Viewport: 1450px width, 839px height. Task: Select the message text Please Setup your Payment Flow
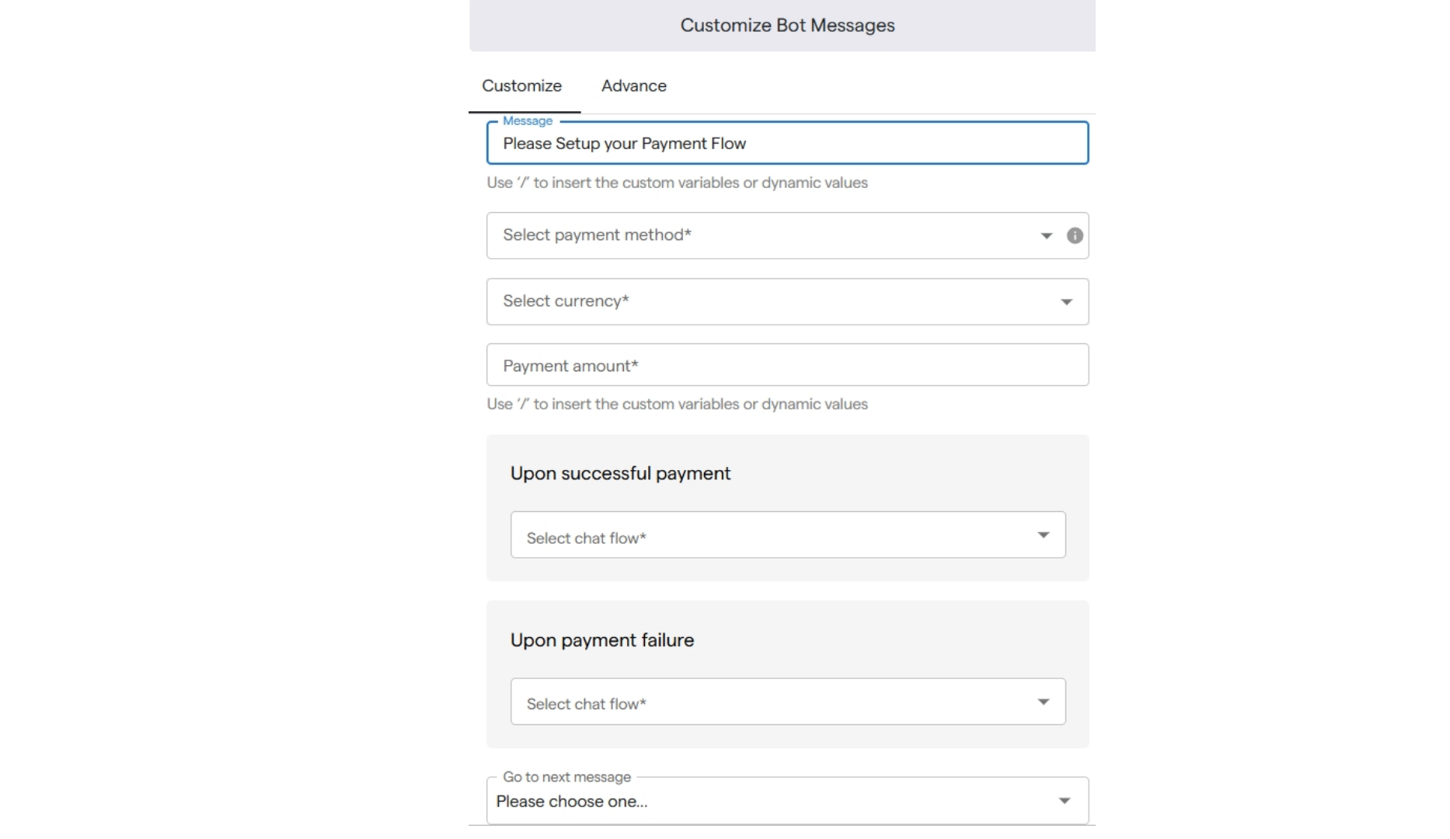(625, 144)
